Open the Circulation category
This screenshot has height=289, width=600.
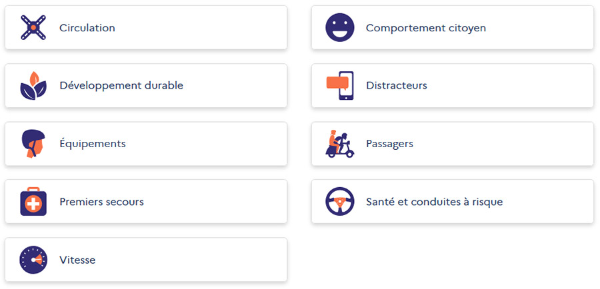[87, 28]
